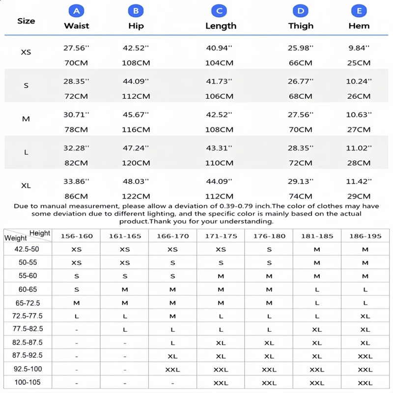Screen dimensions: 393x393
Task: Click the 42.5-50 weight row label
Action: tap(28, 250)
